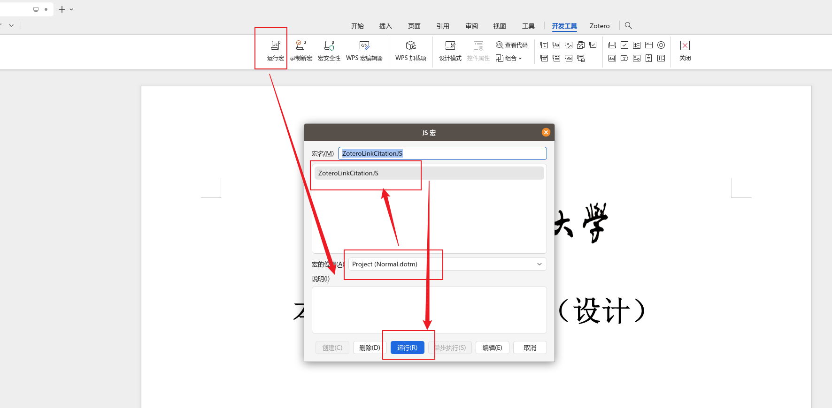Expand the 组合 group dropdown

[510, 58]
